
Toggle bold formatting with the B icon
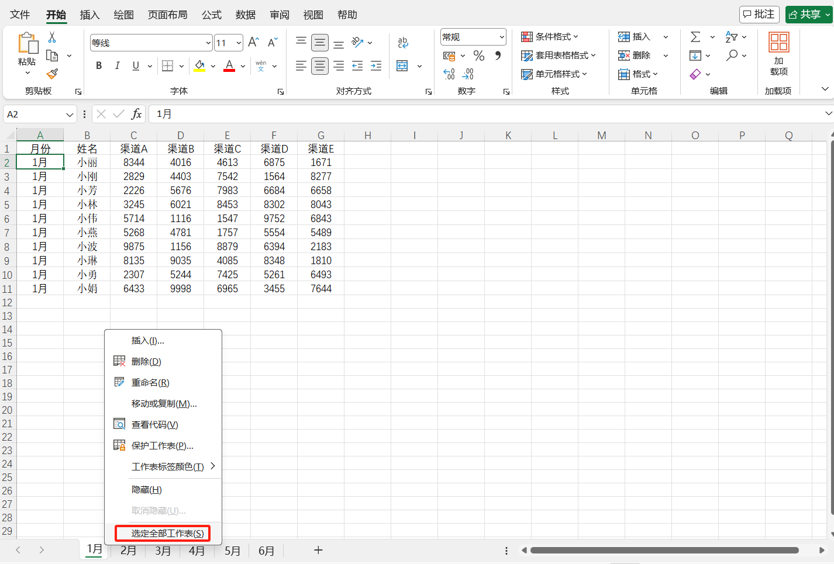coord(98,65)
